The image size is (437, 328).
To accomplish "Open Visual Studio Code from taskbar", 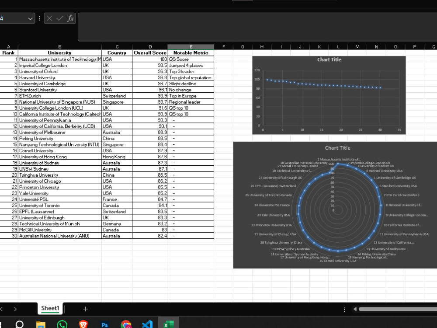I will (x=147, y=325).
